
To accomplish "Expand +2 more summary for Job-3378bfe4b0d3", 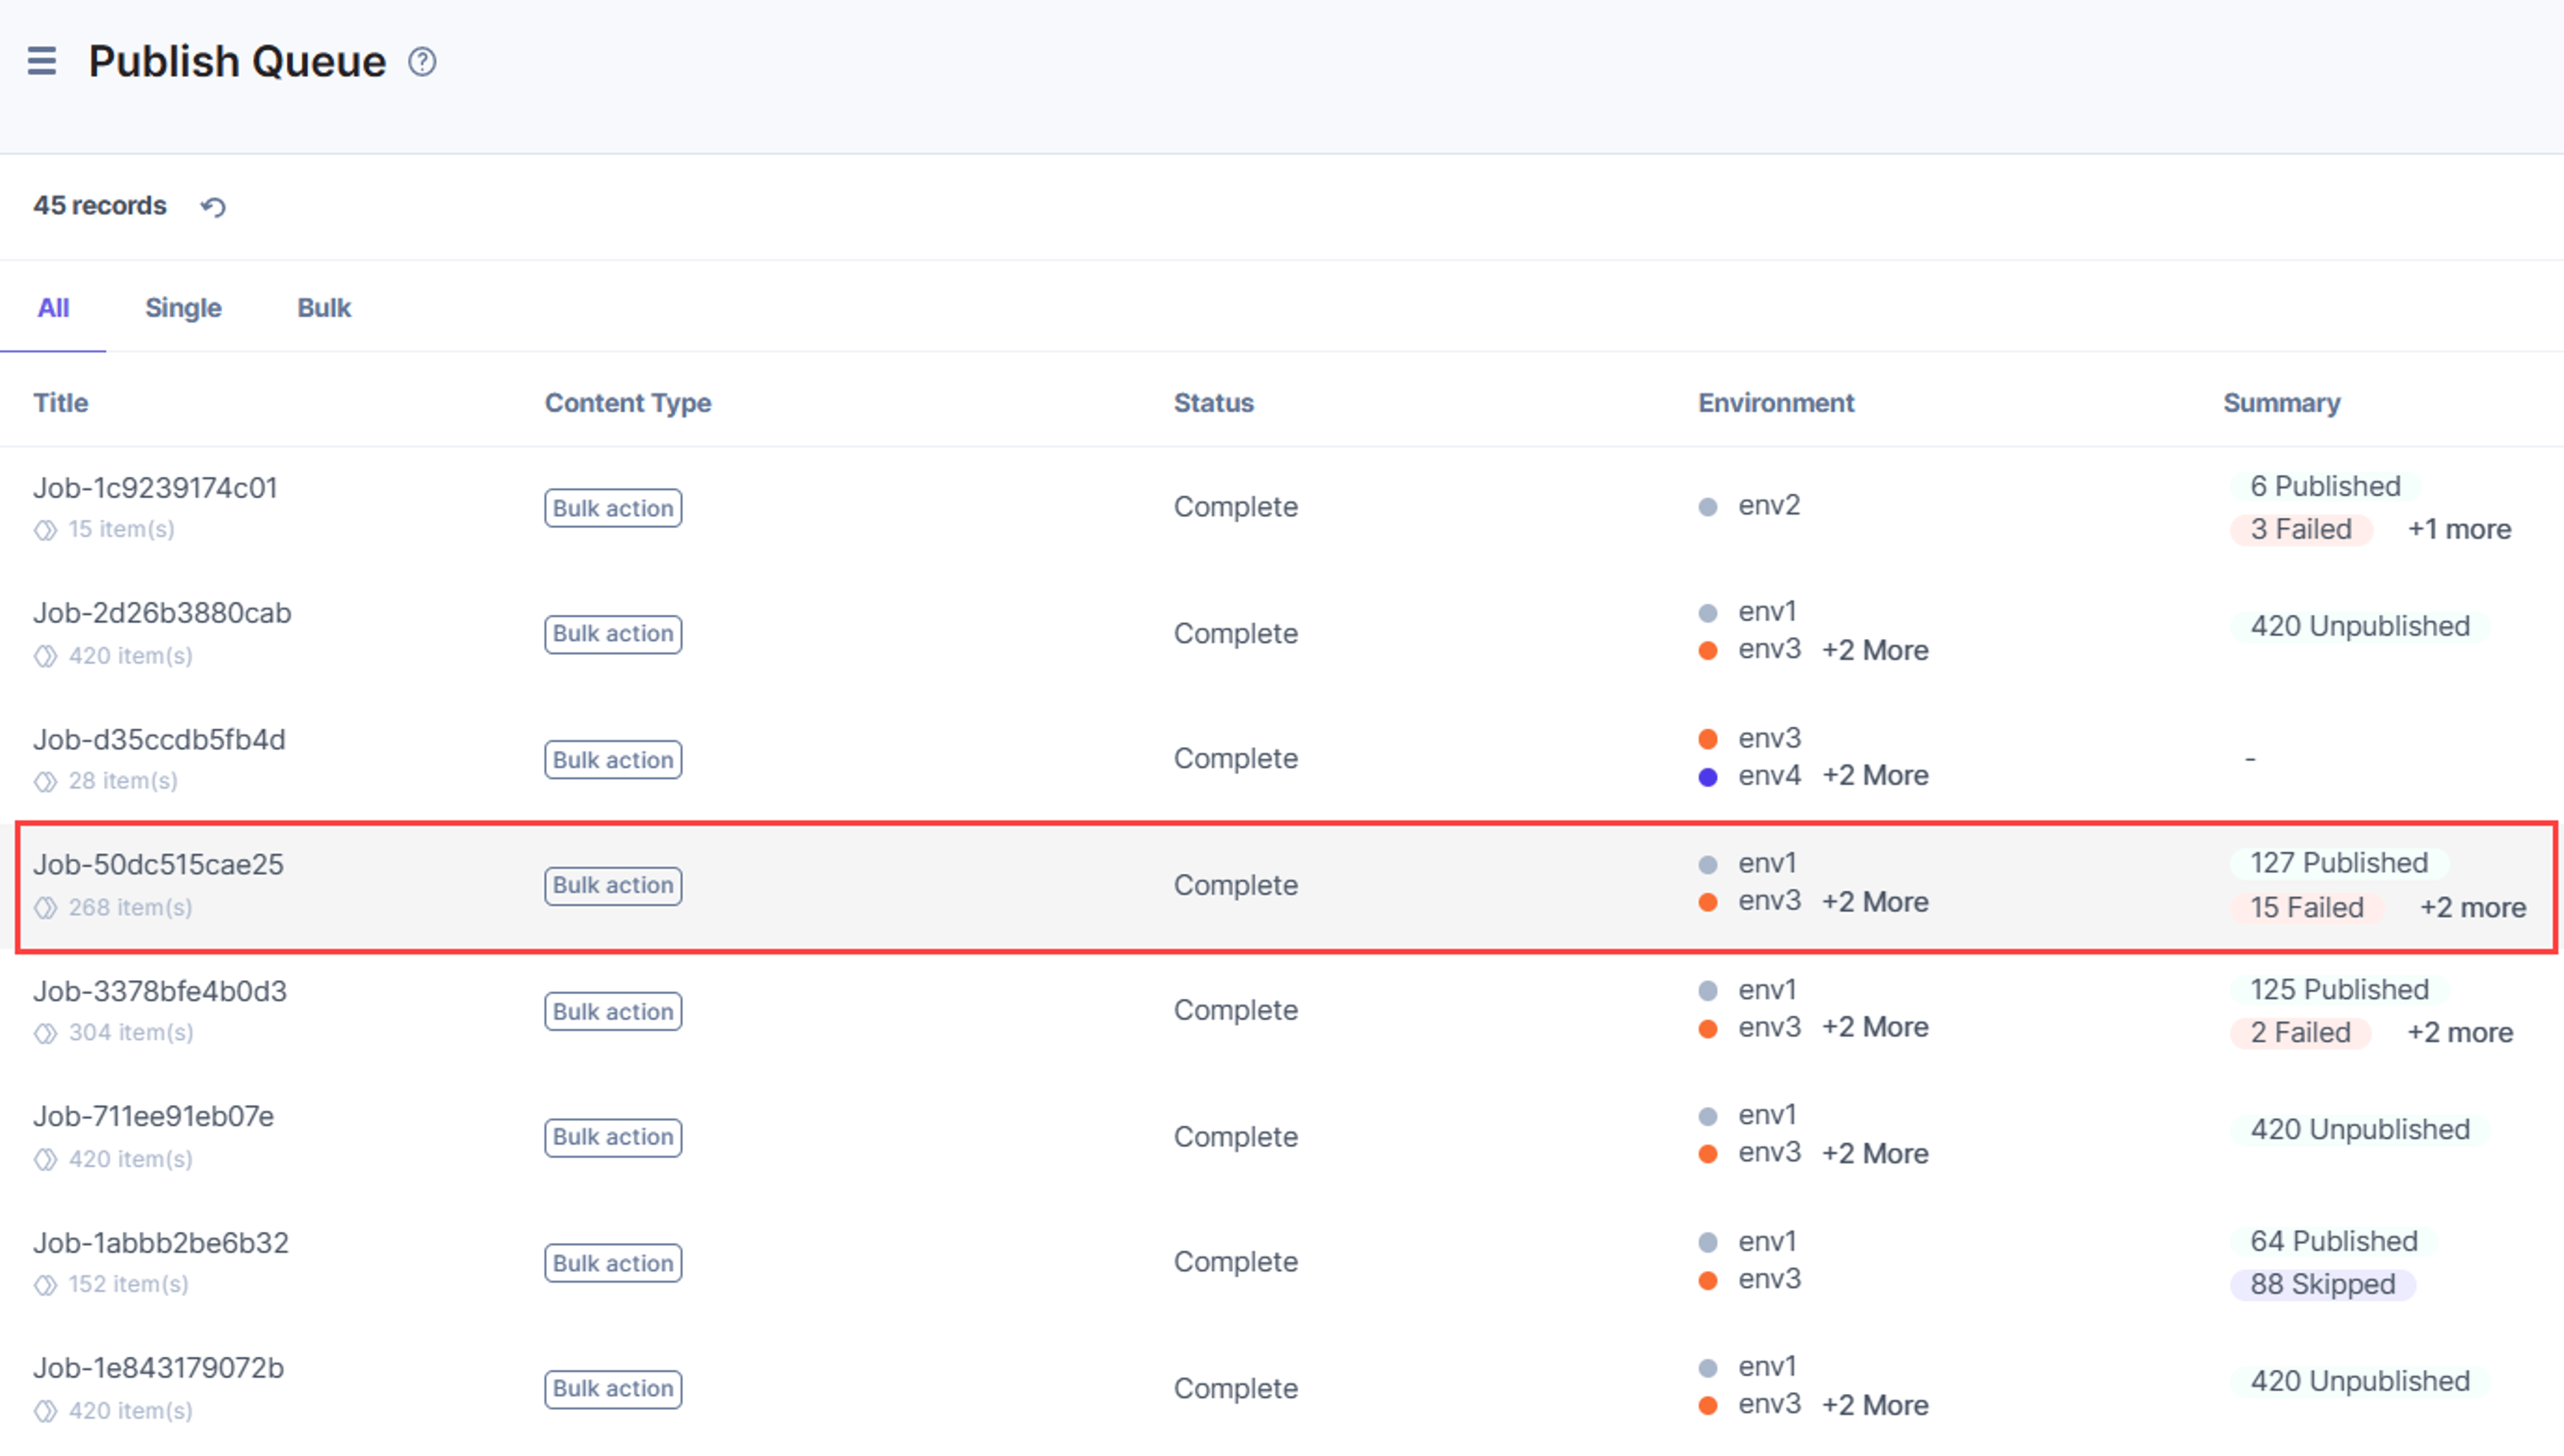I will pos(2459,1033).
